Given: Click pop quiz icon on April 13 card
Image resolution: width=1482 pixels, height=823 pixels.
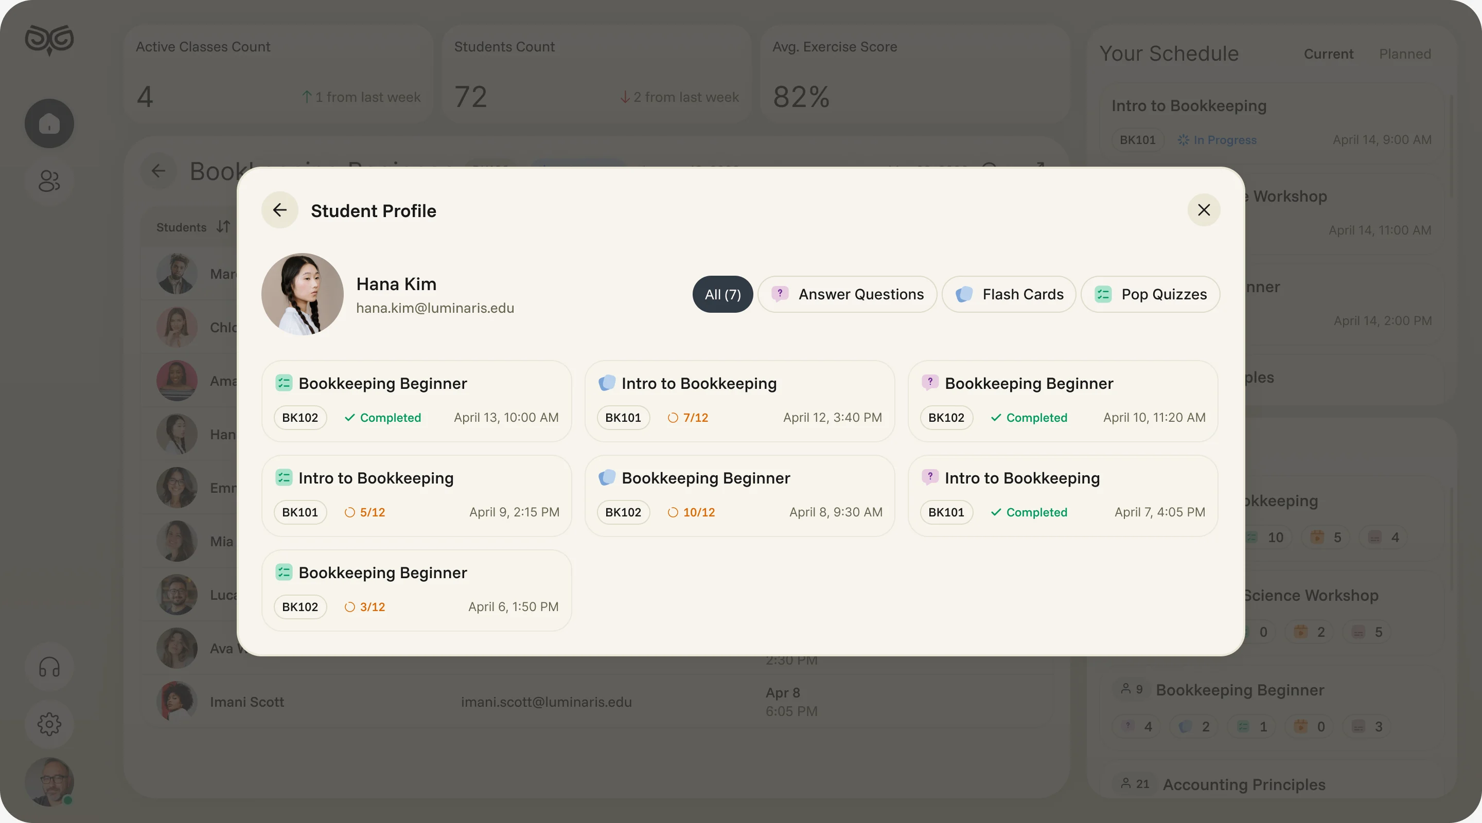Looking at the screenshot, I should [284, 383].
